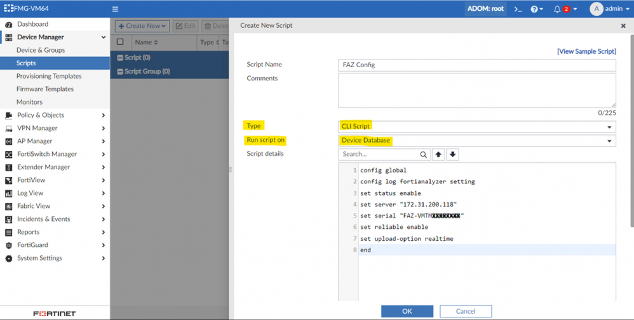Open the Run script on dropdown
The image size is (634, 320).
(477, 141)
